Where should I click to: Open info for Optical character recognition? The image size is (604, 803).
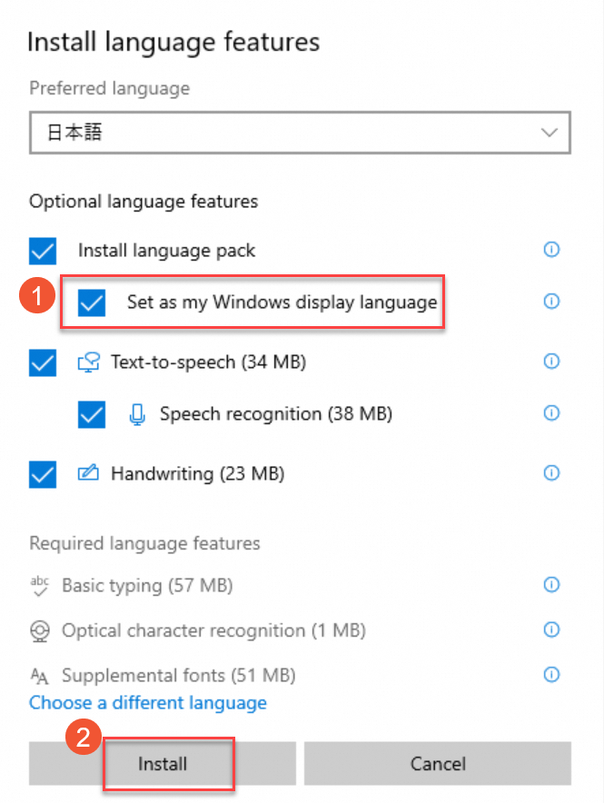pyautogui.click(x=551, y=630)
